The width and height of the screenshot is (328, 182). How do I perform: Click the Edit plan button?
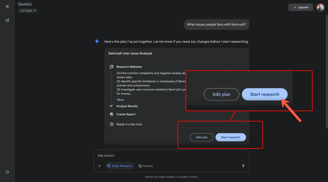(202, 137)
